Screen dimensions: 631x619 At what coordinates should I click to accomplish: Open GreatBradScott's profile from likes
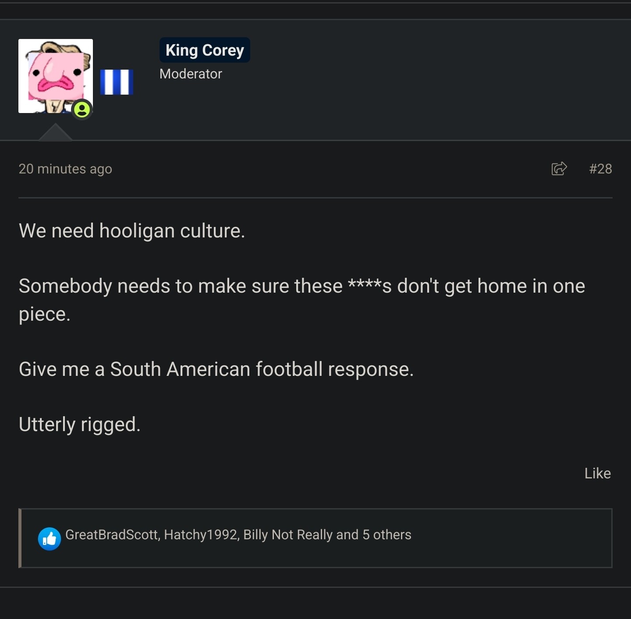coord(111,534)
